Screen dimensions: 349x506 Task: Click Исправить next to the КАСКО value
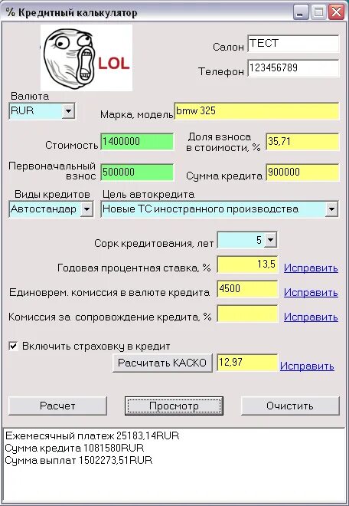(307, 366)
